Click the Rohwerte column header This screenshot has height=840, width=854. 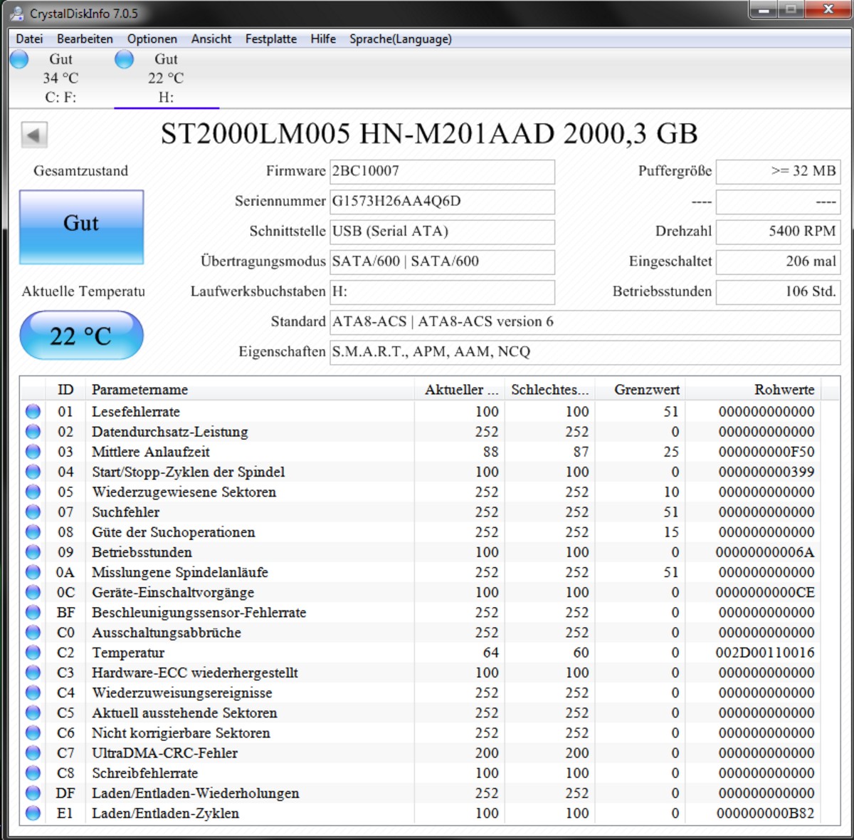coord(753,390)
